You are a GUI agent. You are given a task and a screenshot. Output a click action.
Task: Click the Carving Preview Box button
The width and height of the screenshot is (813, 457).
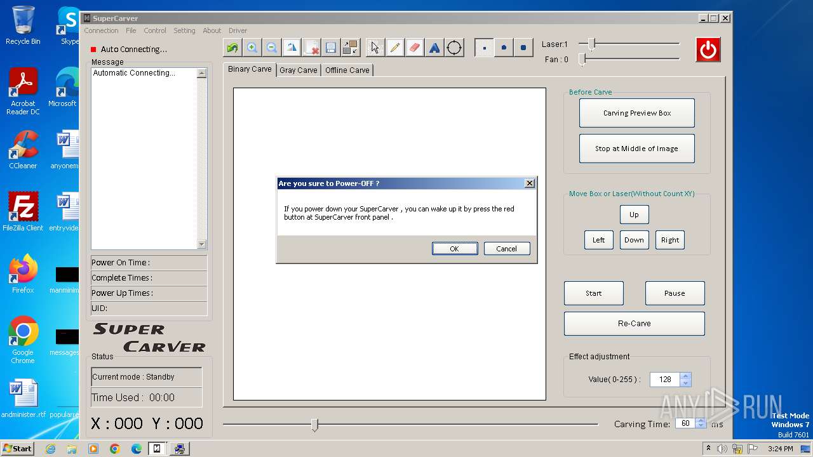pos(637,113)
